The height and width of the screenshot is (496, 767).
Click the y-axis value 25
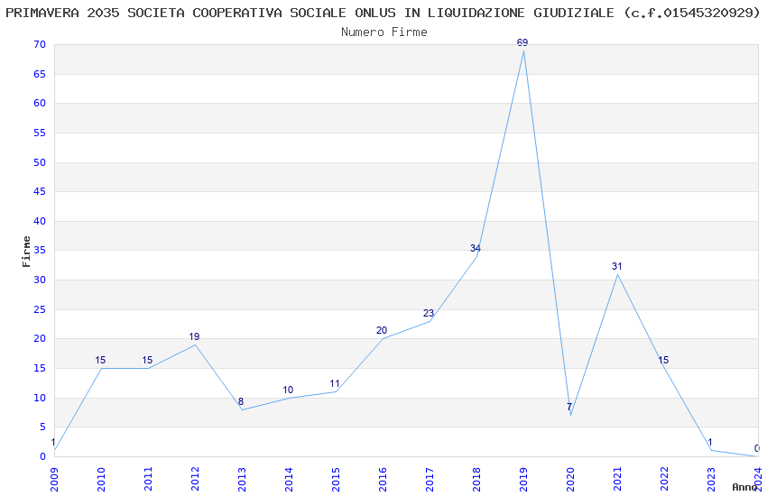pyautogui.click(x=40, y=310)
